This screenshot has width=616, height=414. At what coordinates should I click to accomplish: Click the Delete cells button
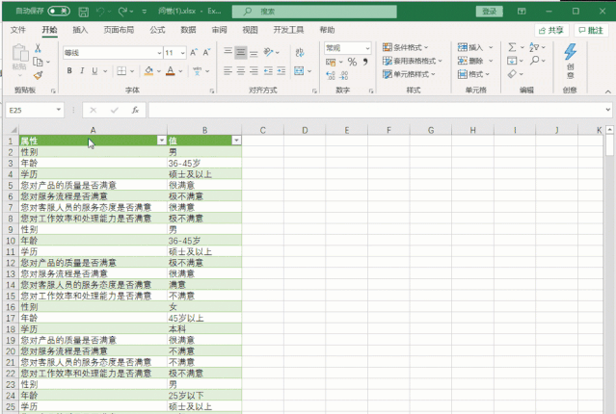coord(470,61)
